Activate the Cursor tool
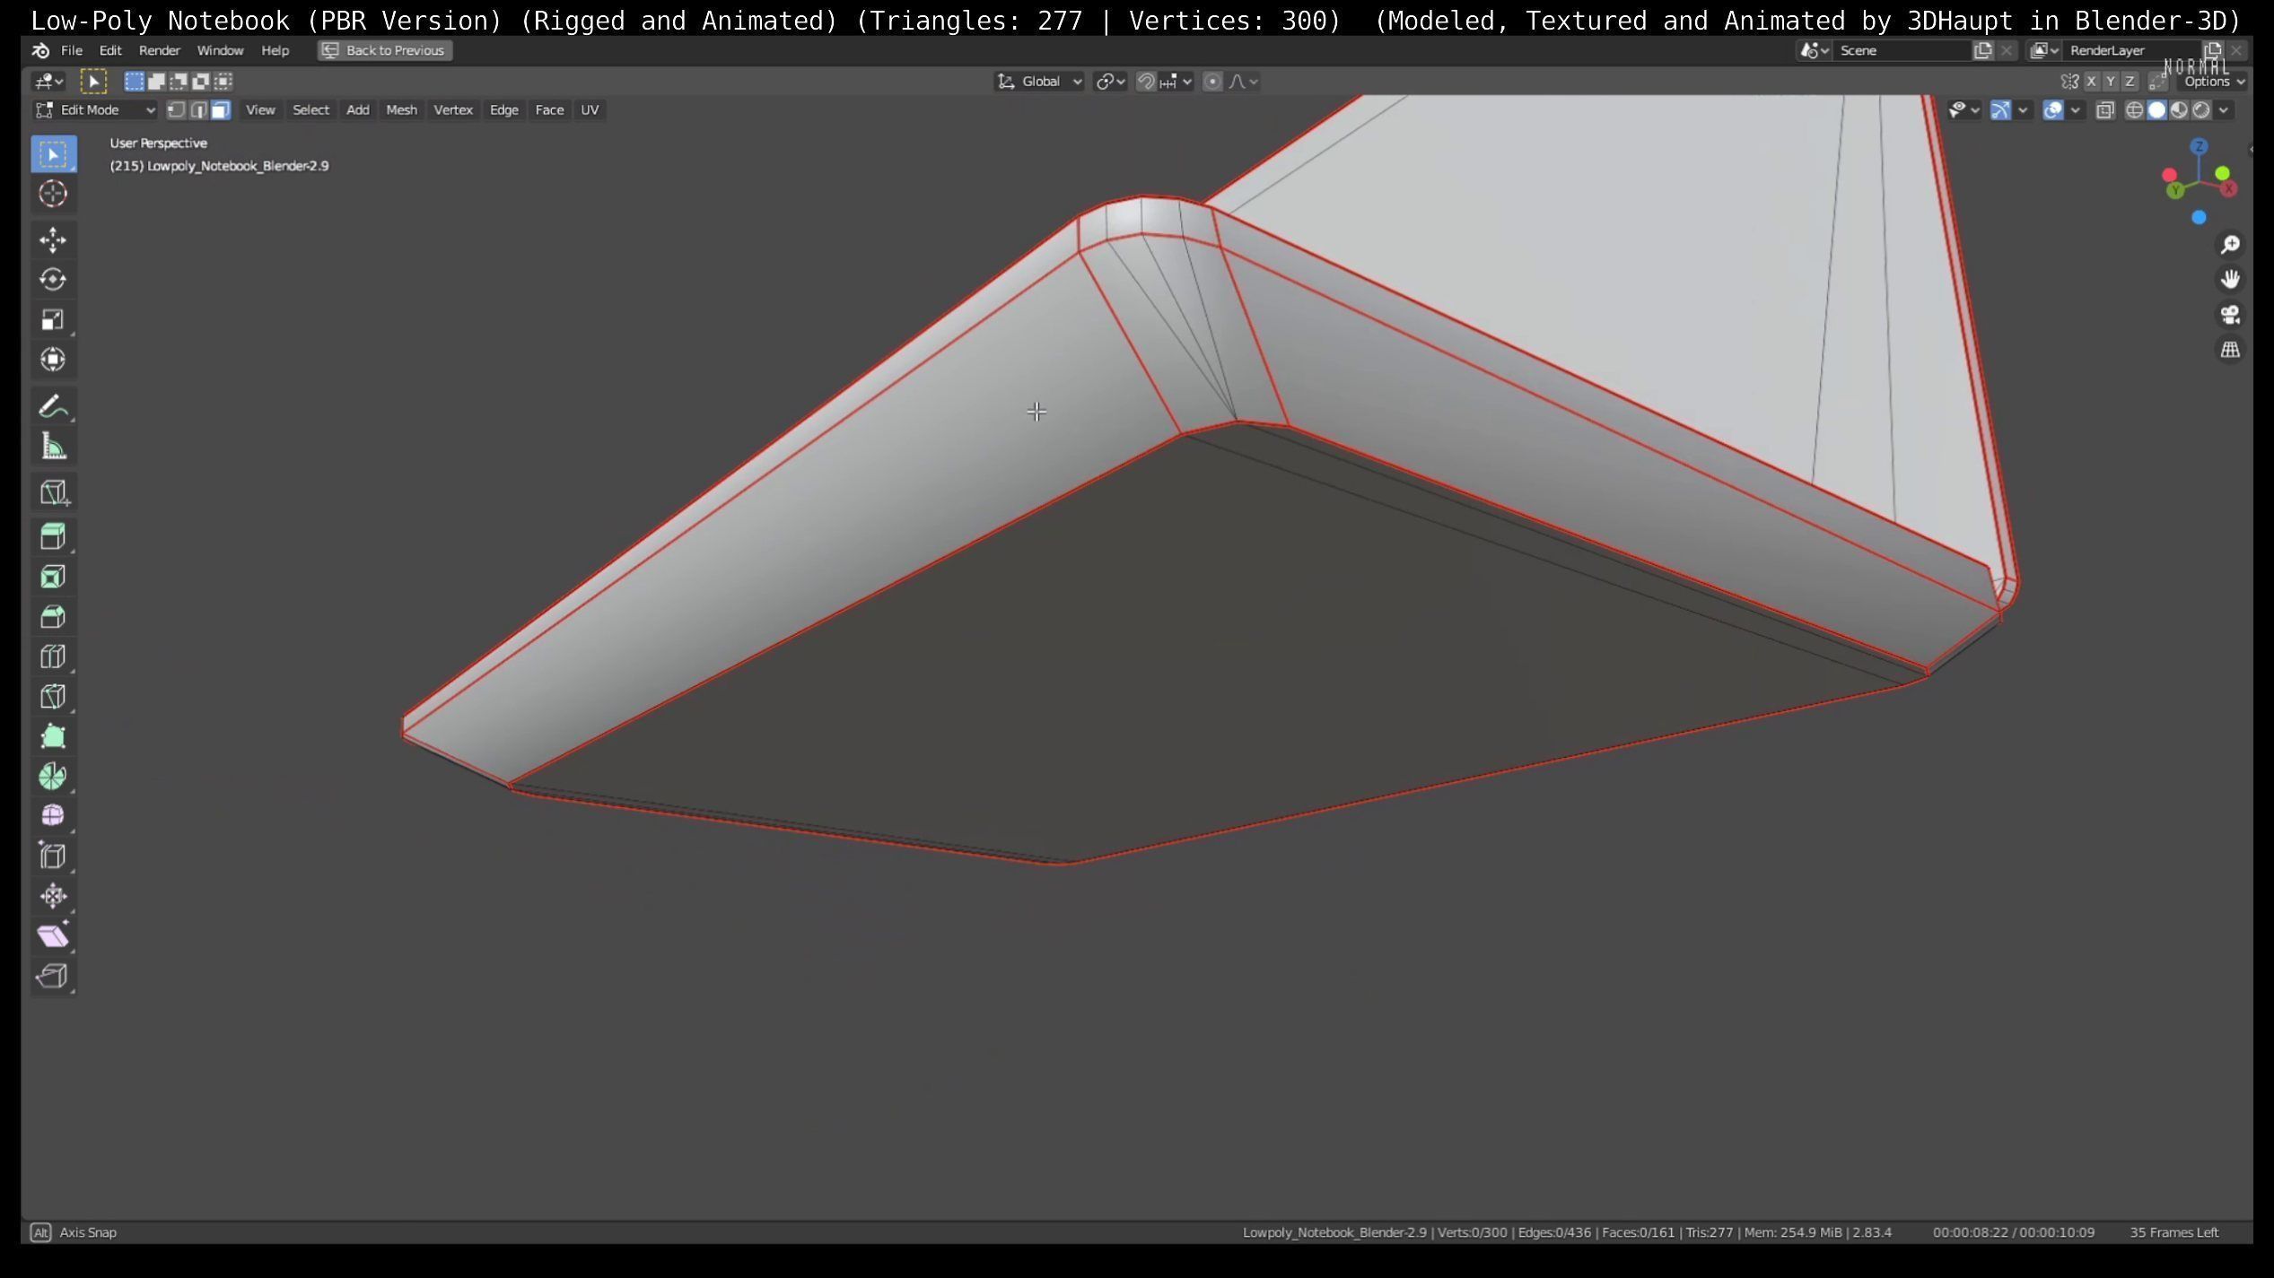This screenshot has height=1278, width=2274. [x=53, y=194]
